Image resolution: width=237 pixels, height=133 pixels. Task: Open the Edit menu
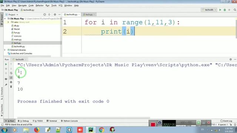[x=8, y=6]
